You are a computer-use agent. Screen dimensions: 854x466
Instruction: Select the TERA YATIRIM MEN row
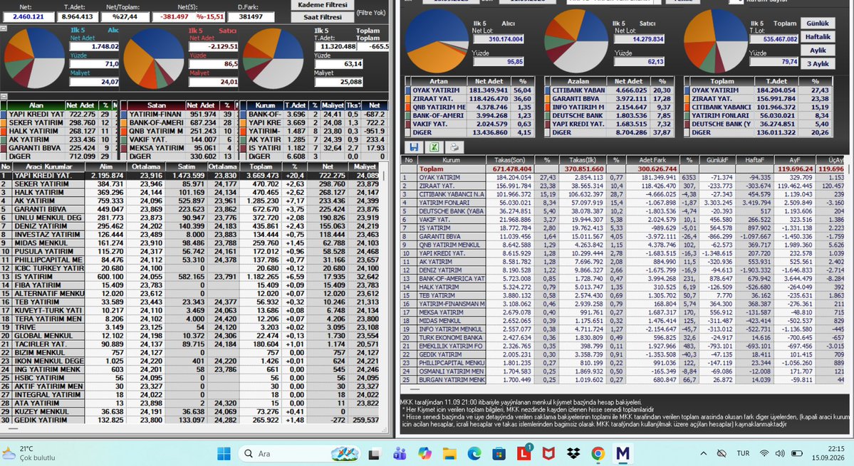tap(190, 319)
